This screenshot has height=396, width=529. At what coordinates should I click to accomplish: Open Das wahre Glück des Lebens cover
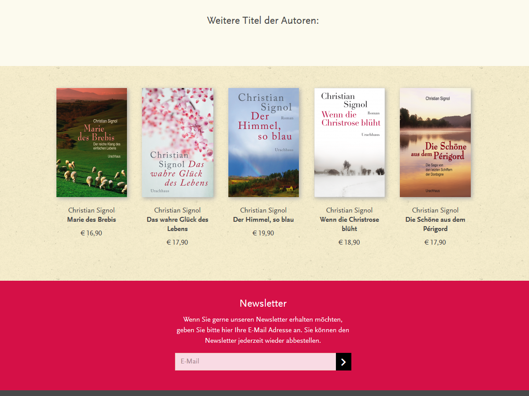point(178,143)
